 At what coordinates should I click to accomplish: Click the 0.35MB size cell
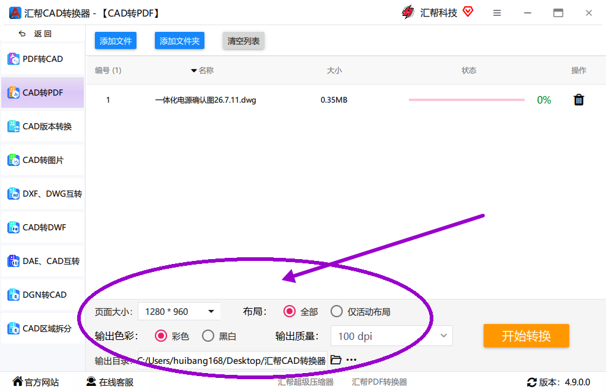point(334,100)
